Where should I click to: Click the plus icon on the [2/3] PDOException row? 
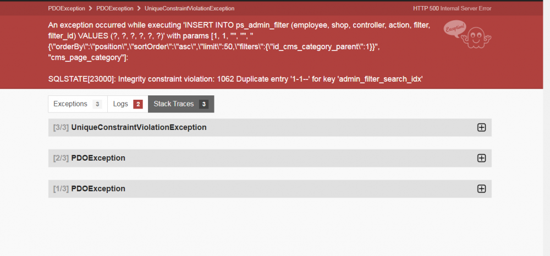(481, 158)
